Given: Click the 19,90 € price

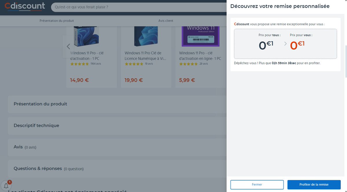Looking at the screenshot, I should (x=134, y=80).
